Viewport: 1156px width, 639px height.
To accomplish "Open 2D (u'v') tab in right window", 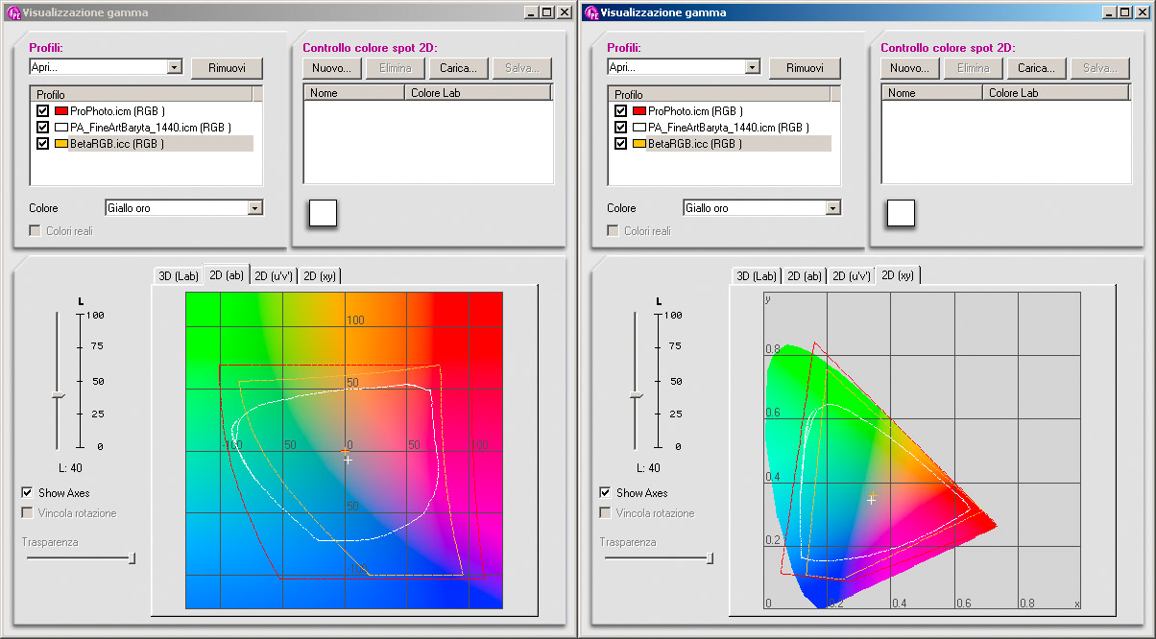I will [x=852, y=276].
